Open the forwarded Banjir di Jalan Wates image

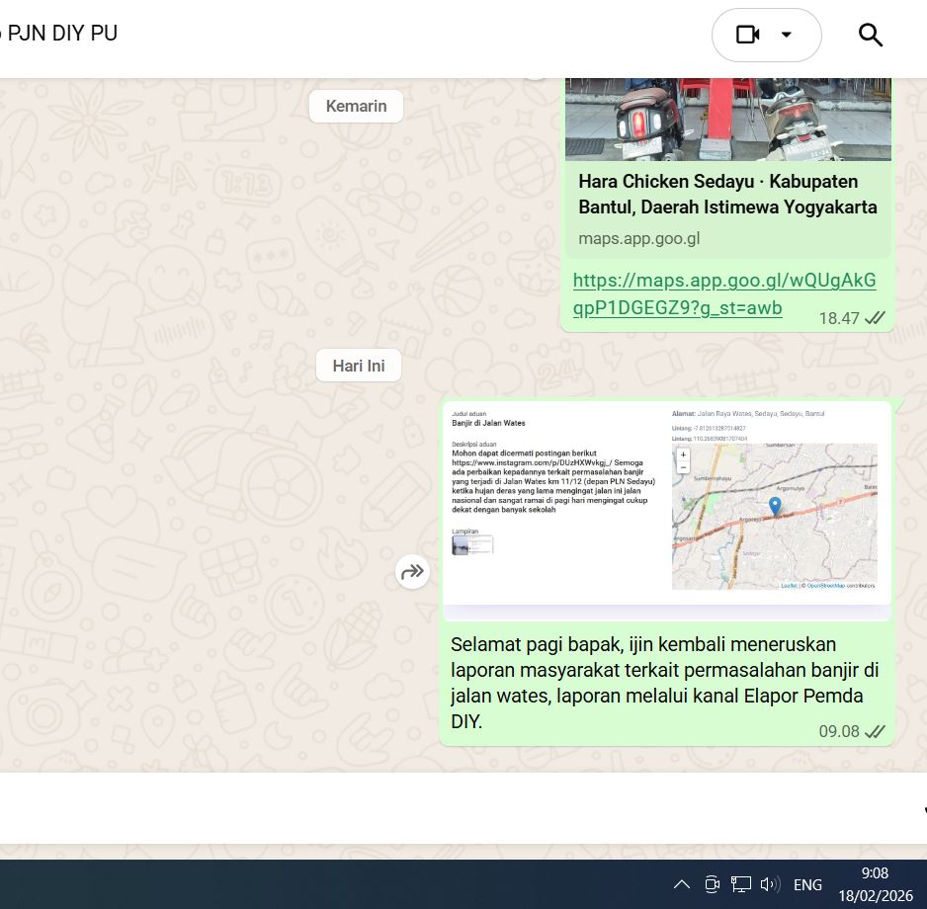point(666,502)
